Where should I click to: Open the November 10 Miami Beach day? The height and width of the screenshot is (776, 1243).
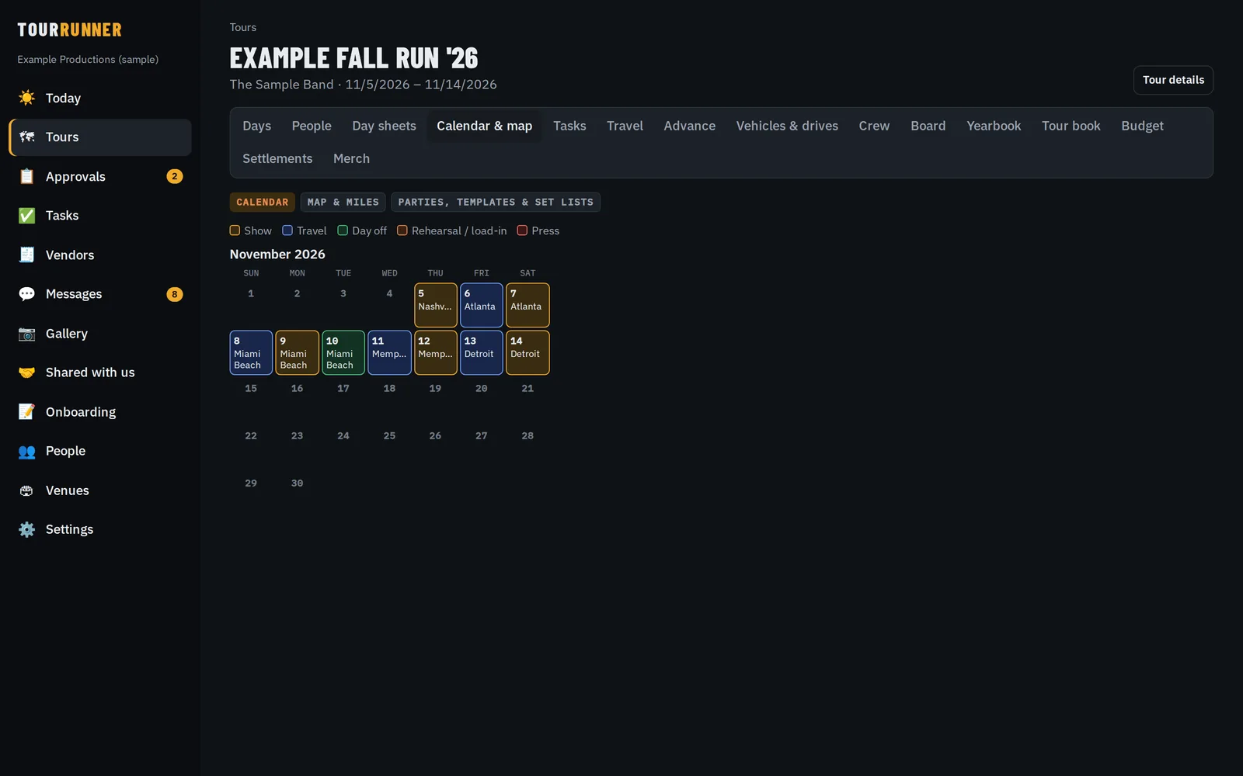(343, 352)
